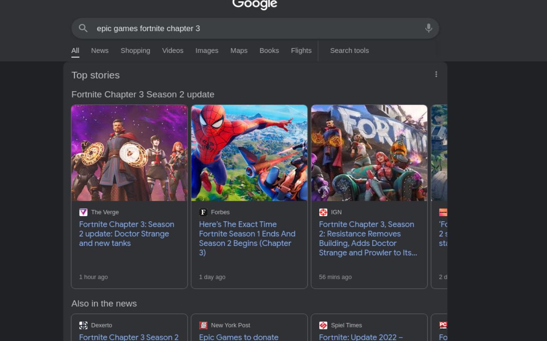Switch to the News tab
Viewport: 547px width, 341px height.
pyautogui.click(x=100, y=50)
